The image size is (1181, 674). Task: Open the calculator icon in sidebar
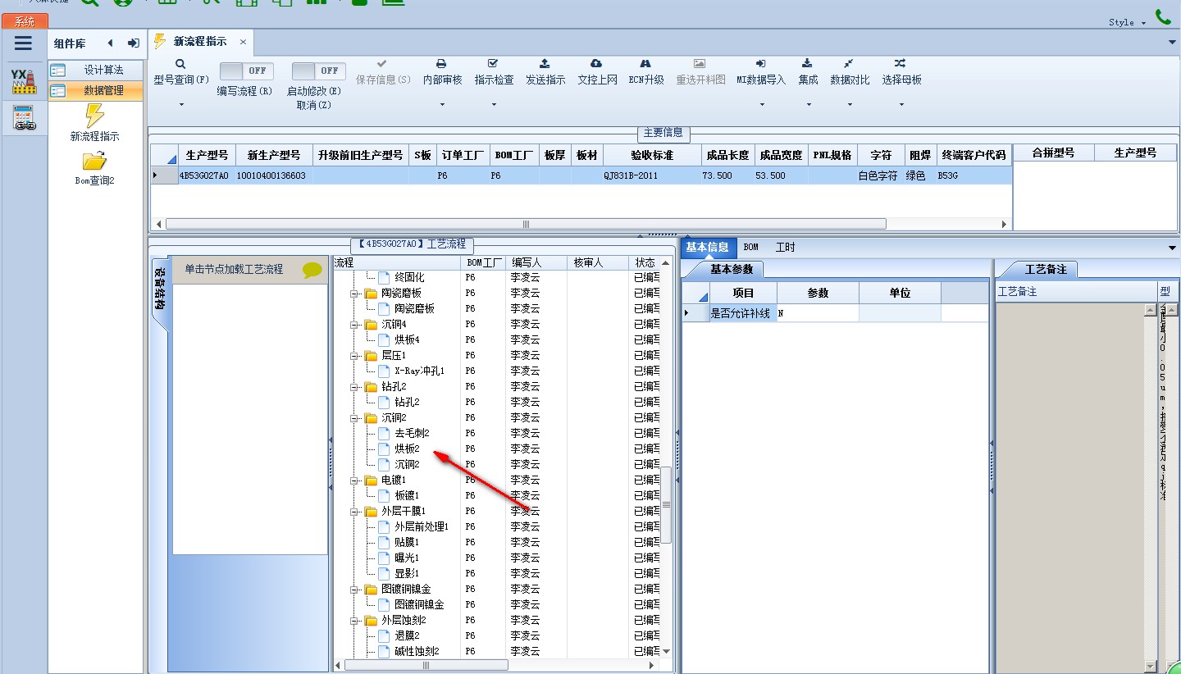(24, 119)
